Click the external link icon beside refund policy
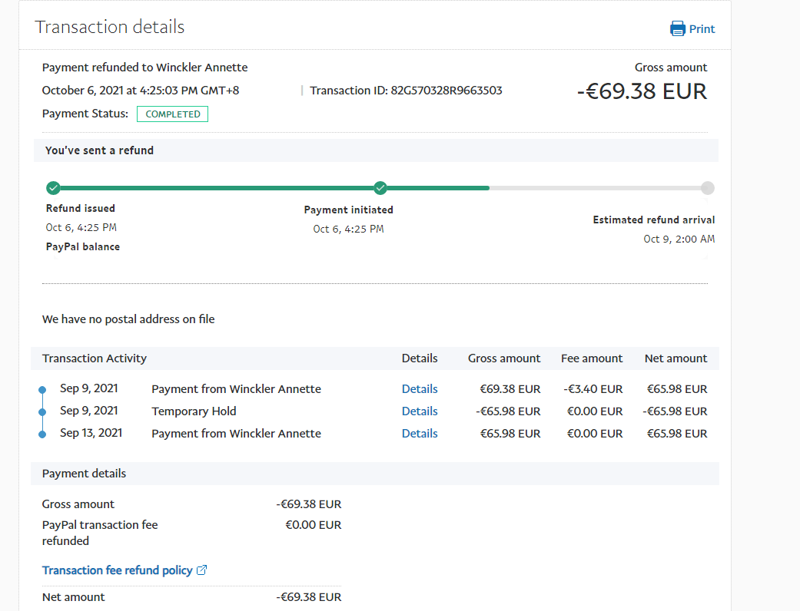This screenshot has width=800, height=611. click(x=202, y=570)
